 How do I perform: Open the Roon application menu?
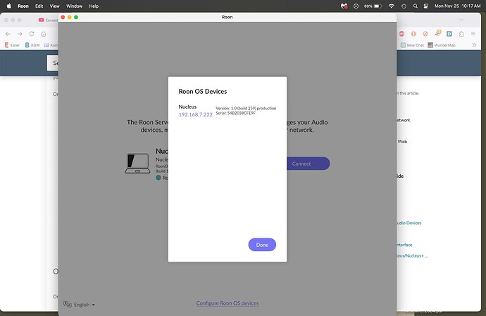pyautogui.click(x=23, y=6)
